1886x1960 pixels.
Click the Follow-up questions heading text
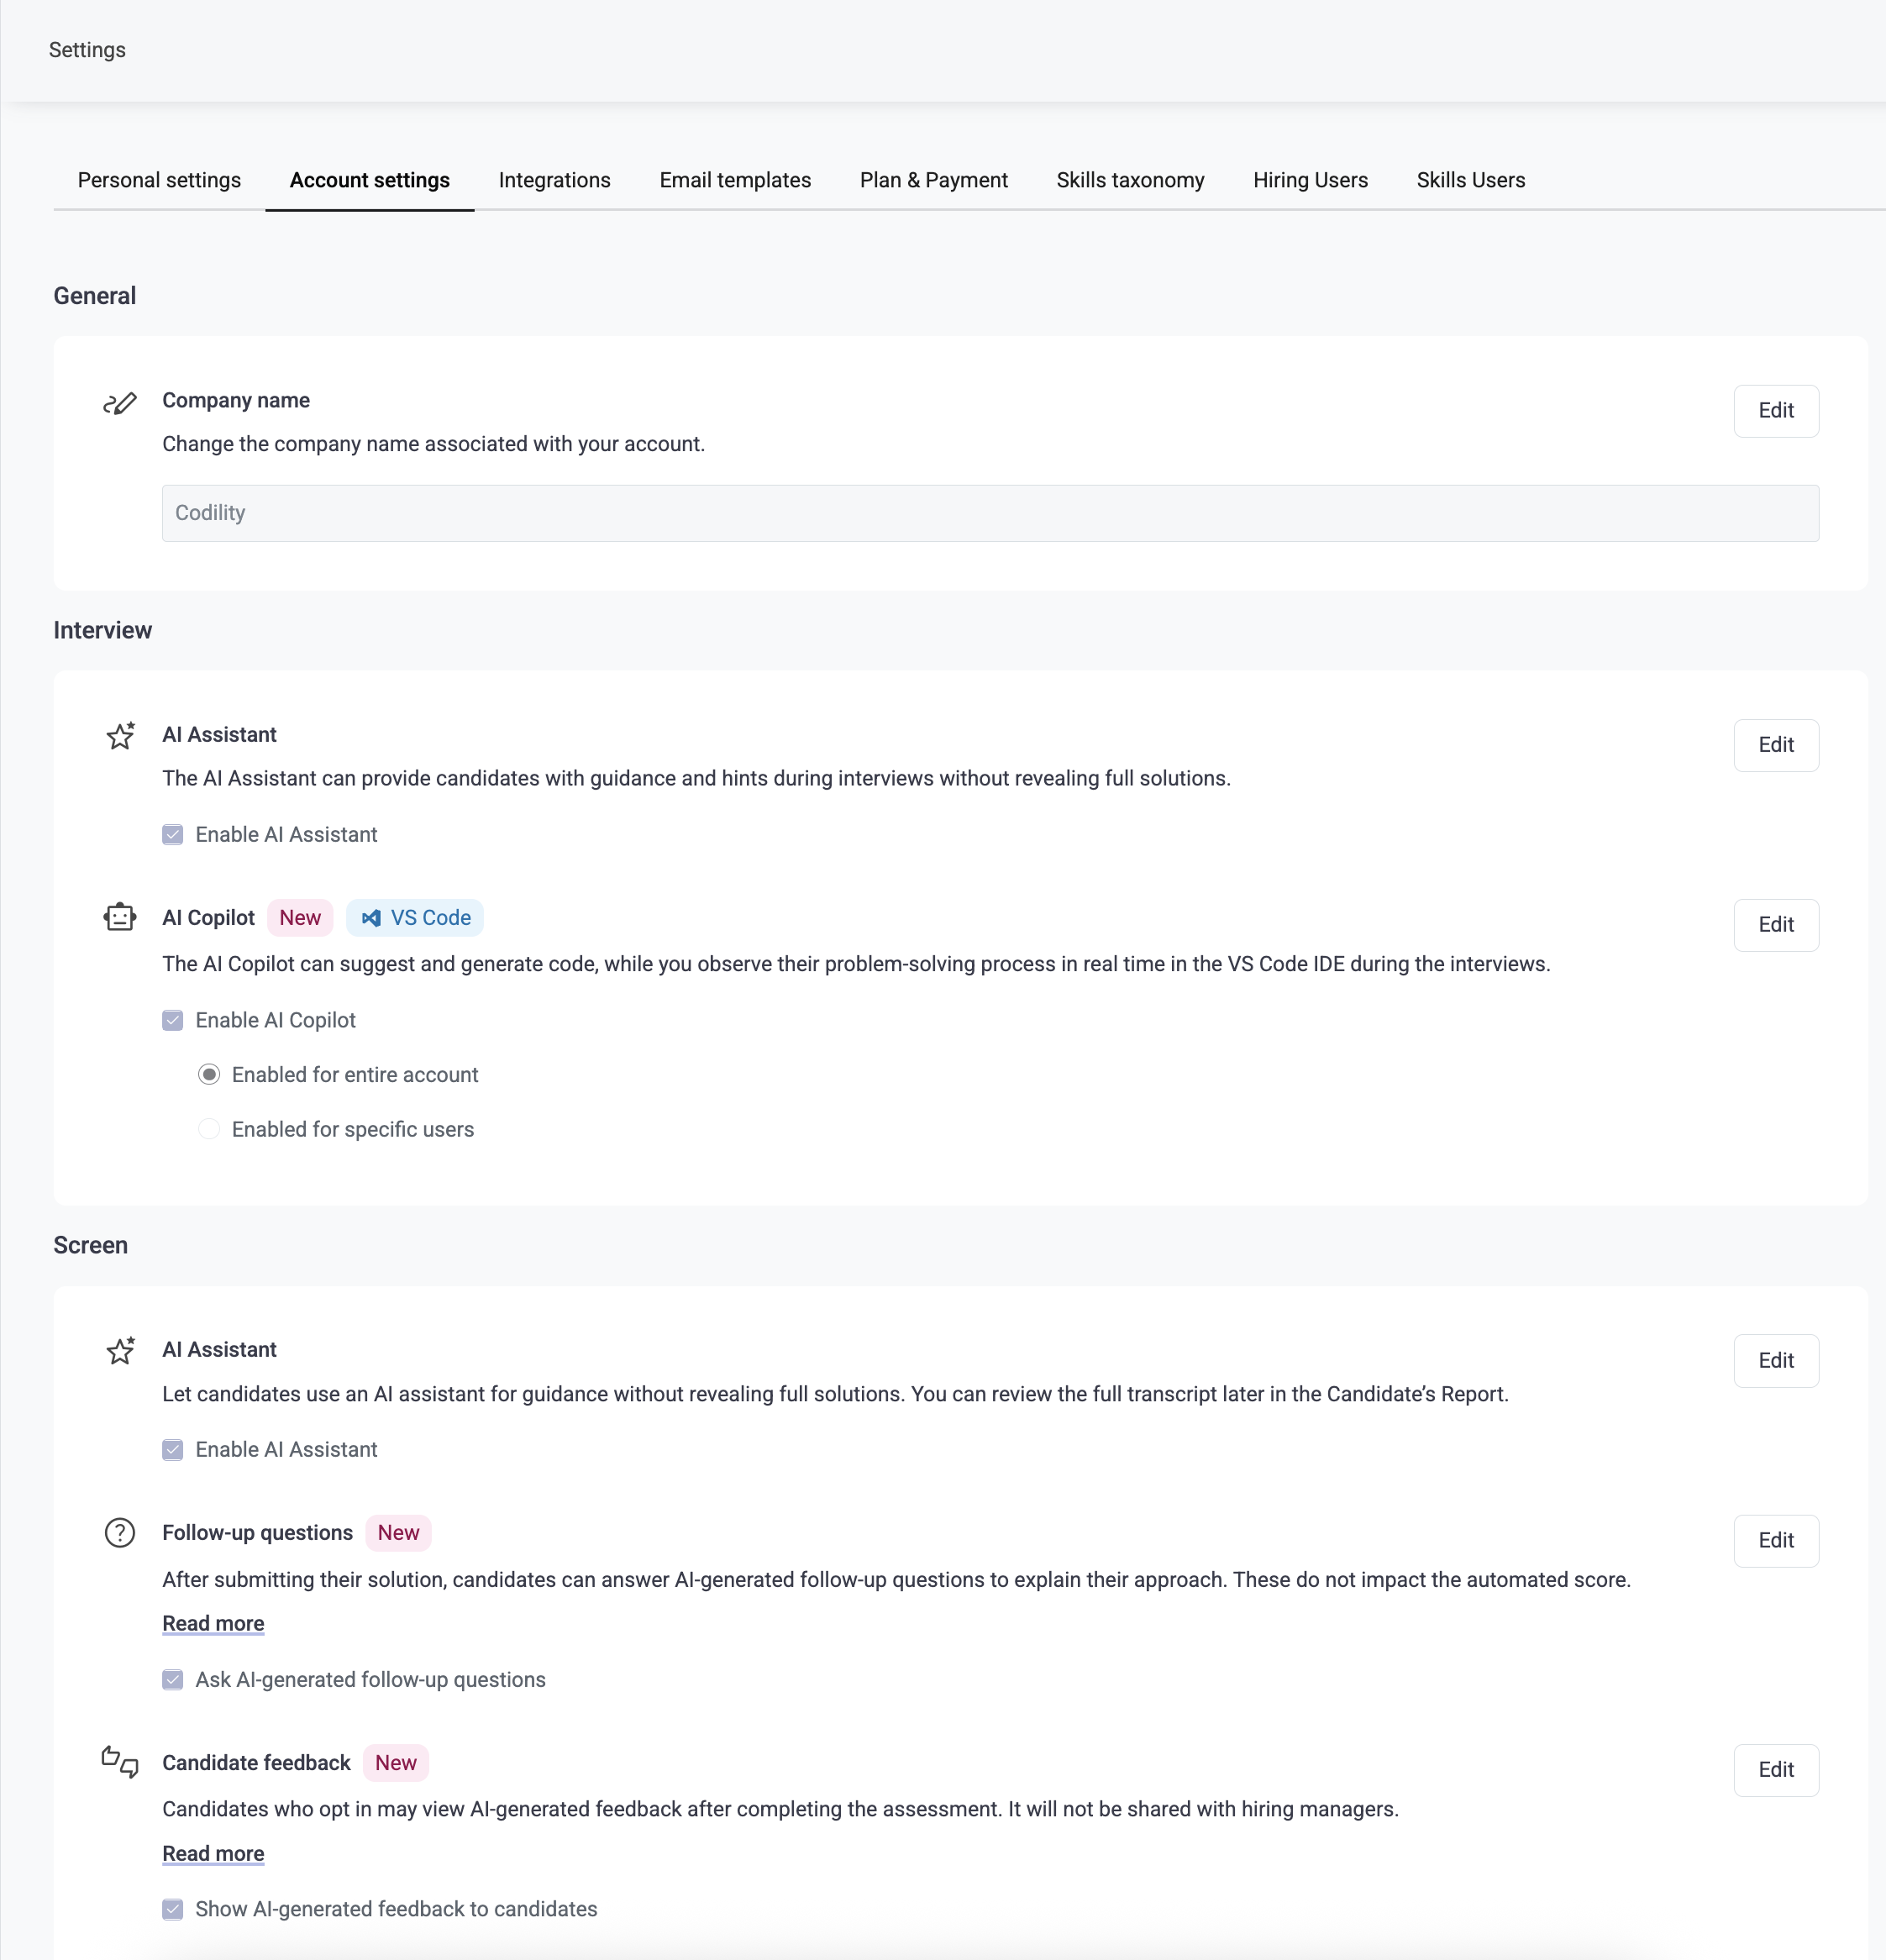click(258, 1533)
